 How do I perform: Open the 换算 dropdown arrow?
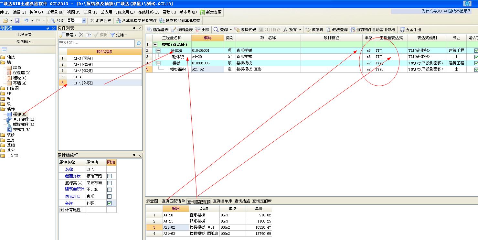pyautogui.click(x=300, y=30)
